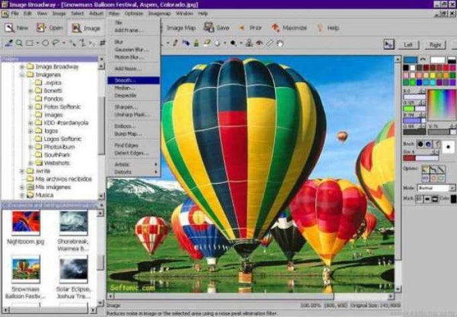Screen dimensions: 457x317
Task: Choose Emboss... in the filter menu
Action: (x=134, y=126)
